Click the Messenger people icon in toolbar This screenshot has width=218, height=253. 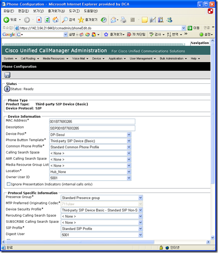coord(169,20)
